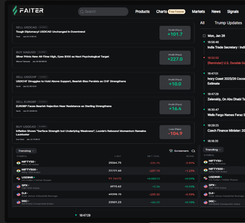
Task: Select the NIFTY50 row in main table
Action: point(105,163)
